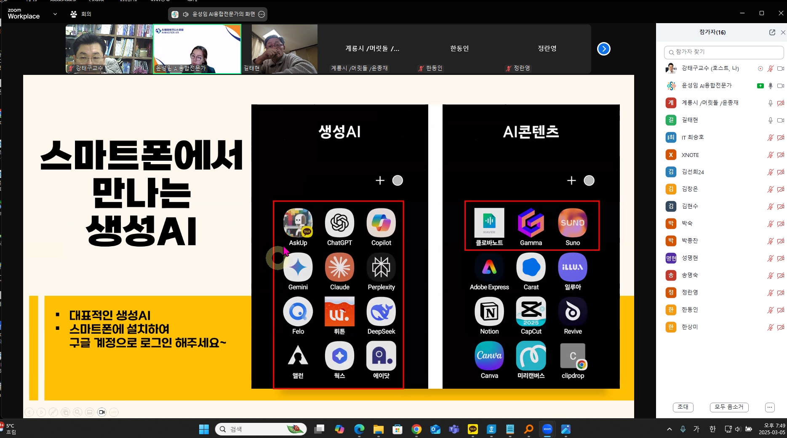Select participant 김창은 in list
The image size is (787, 438).
tap(721, 189)
